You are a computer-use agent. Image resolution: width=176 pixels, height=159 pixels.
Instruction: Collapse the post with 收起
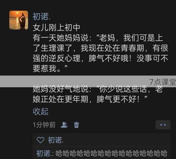coord(40,111)
